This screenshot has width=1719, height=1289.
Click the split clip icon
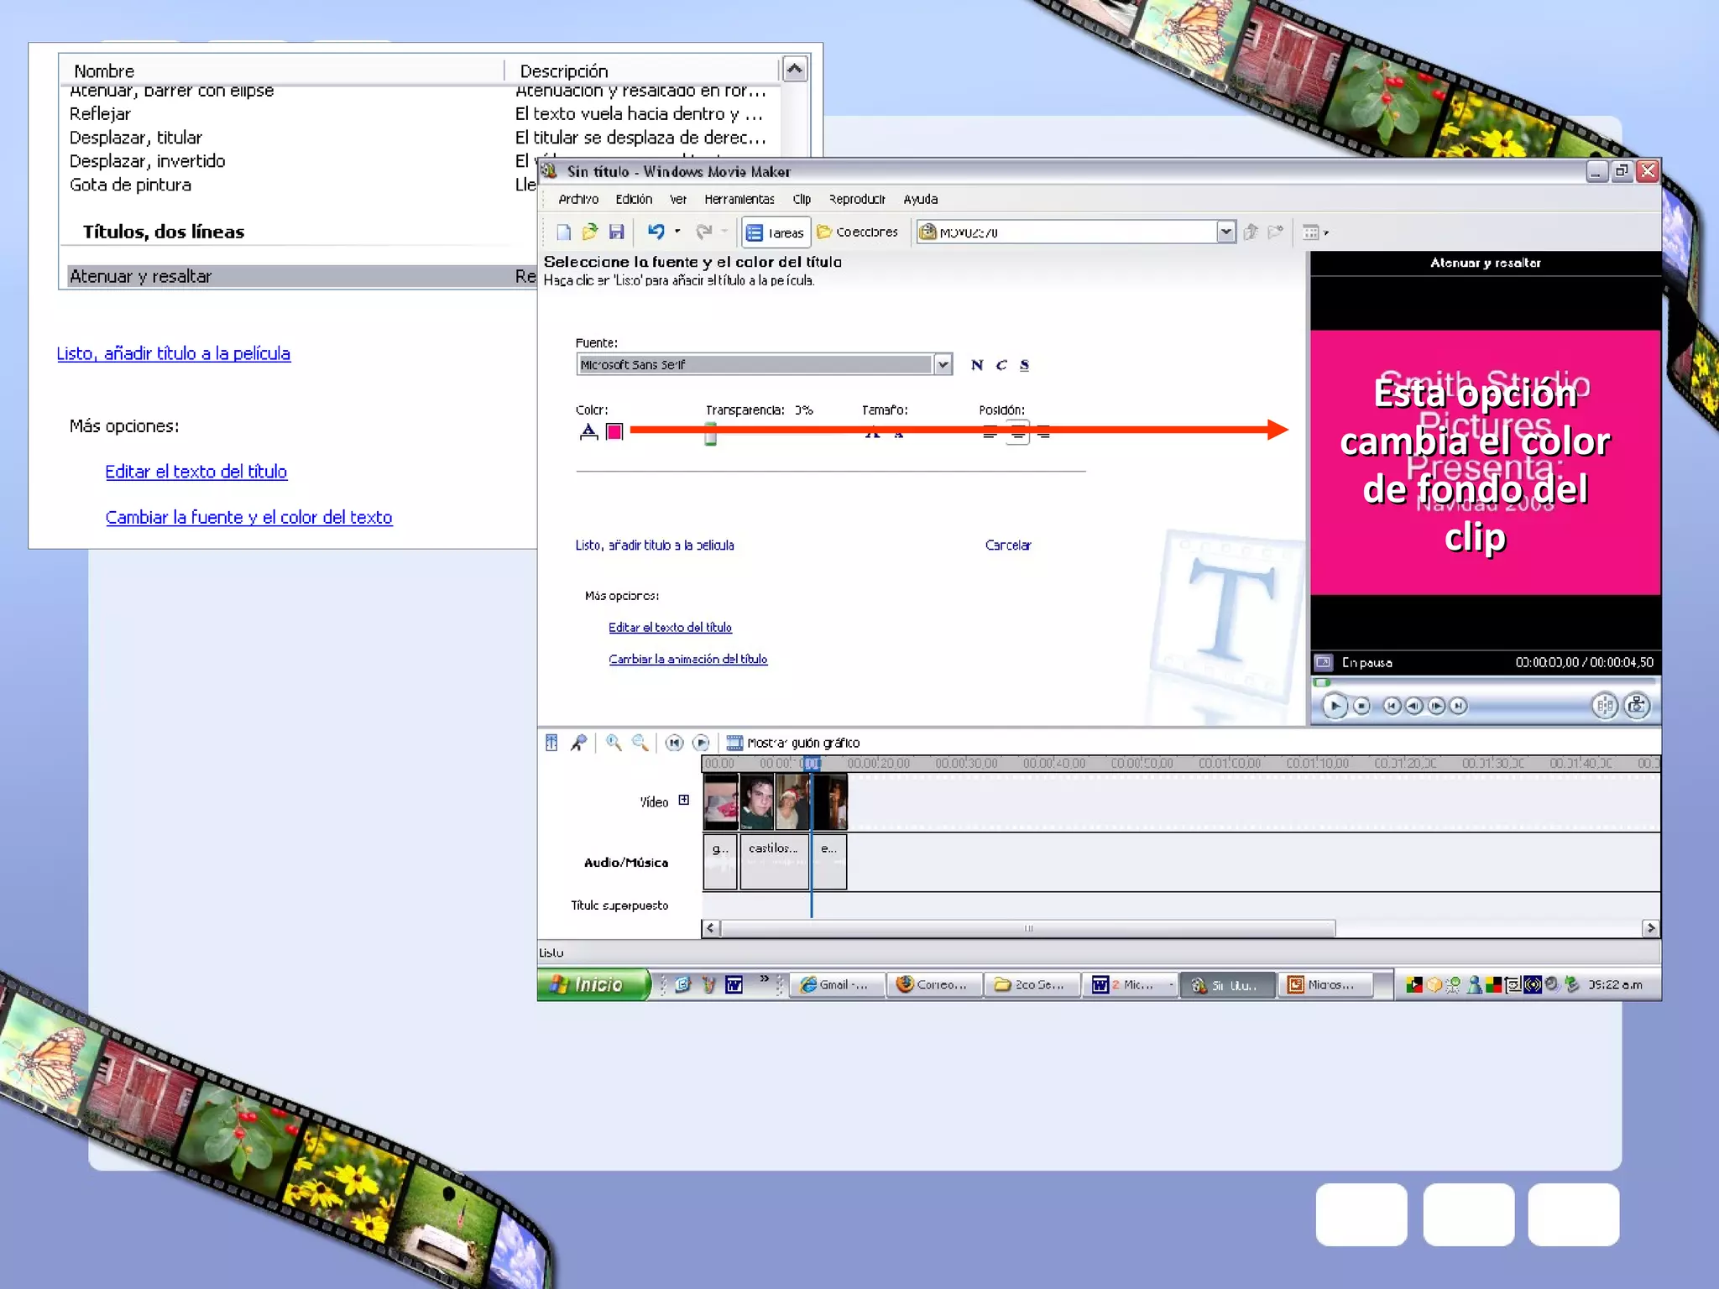pos(1604,706)
